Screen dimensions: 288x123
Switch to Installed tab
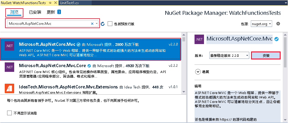(x=35, y=12)
